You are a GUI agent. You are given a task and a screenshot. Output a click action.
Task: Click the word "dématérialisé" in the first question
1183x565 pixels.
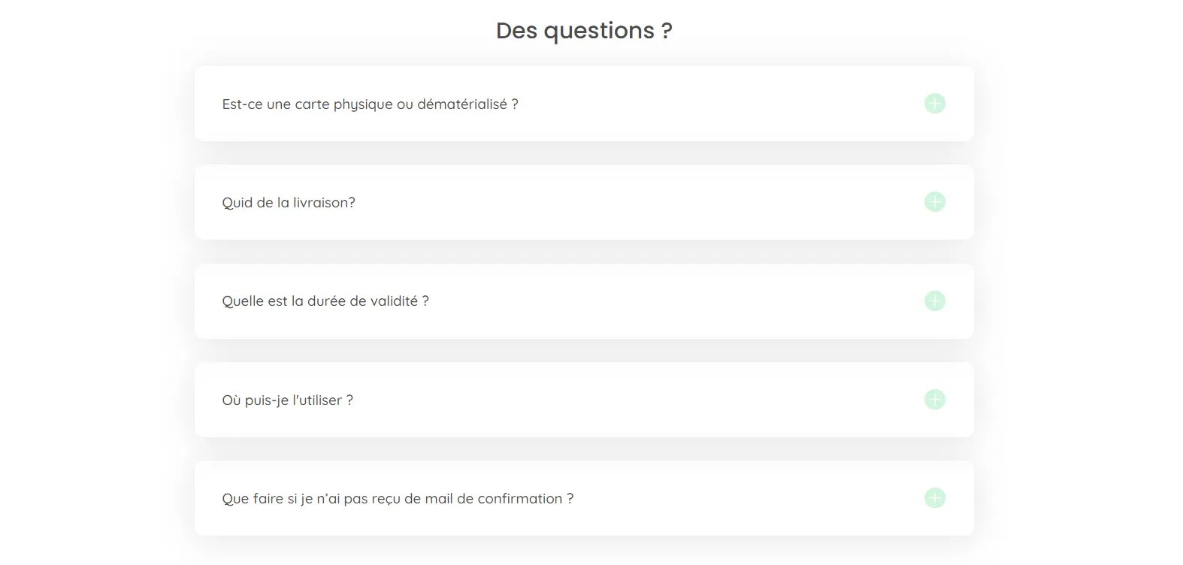[x=462, y=104]
